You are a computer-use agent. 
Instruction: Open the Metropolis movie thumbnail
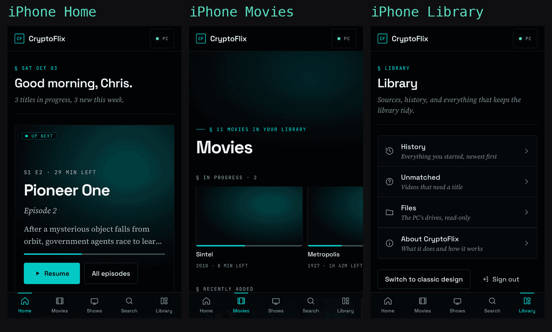click(x=335, y=216)
